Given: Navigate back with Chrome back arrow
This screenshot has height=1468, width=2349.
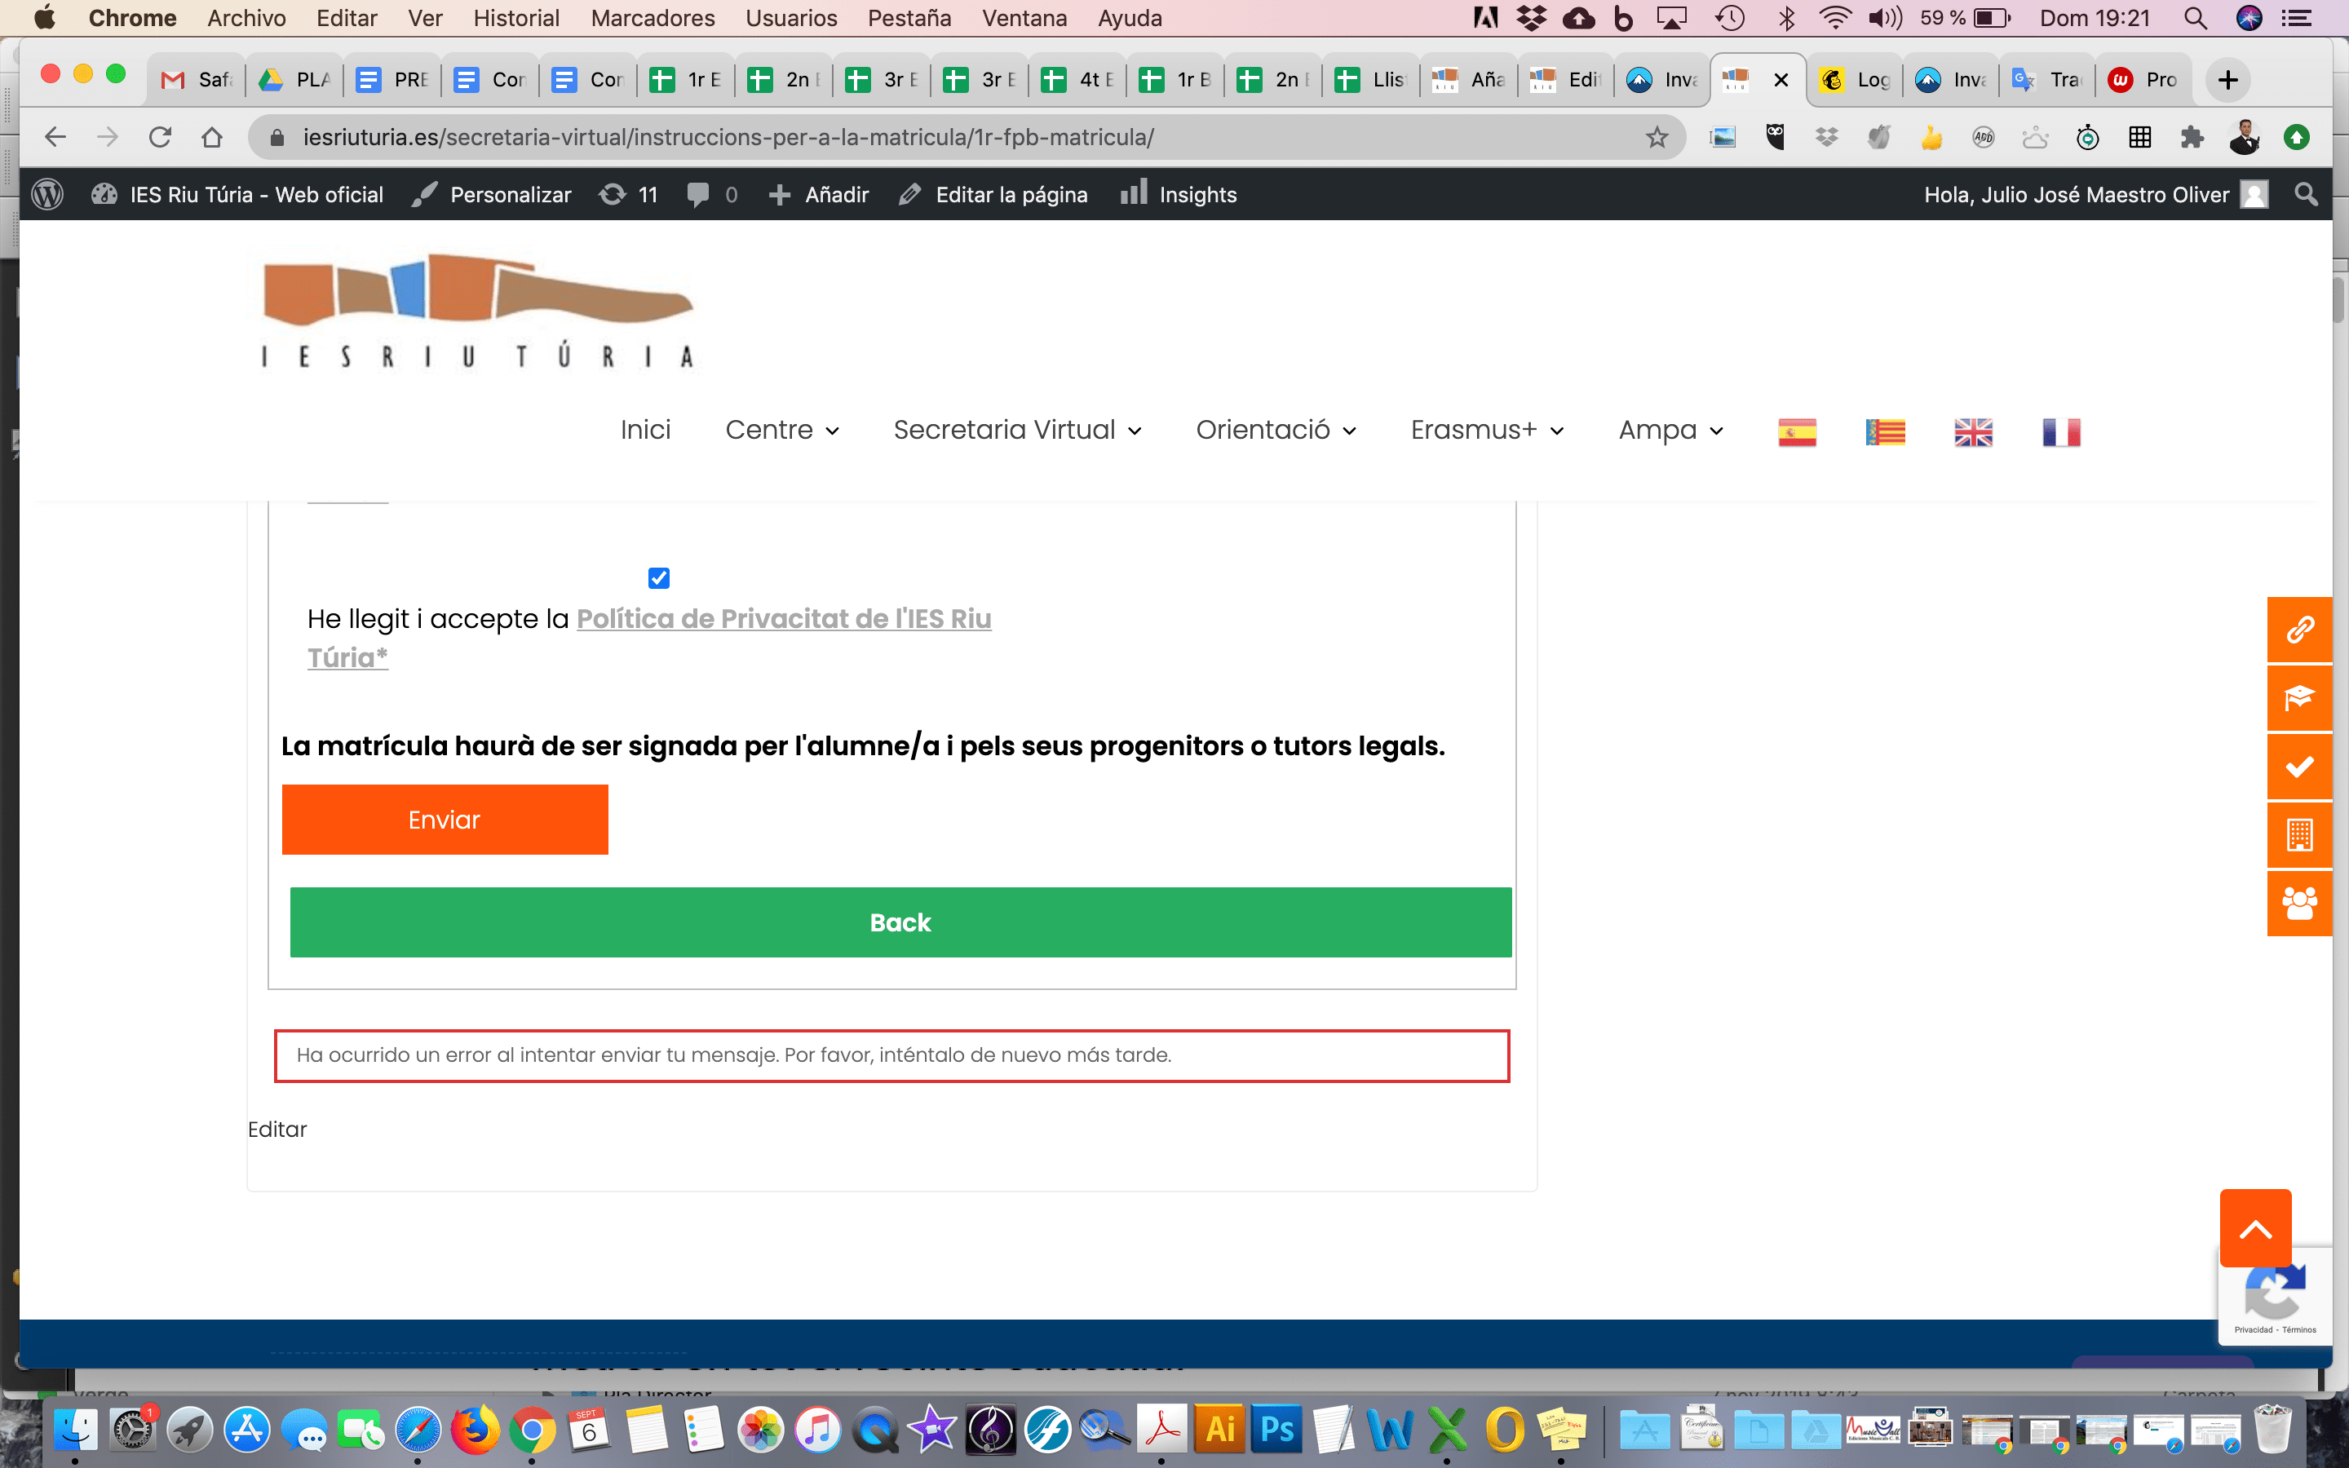Looking at the screenshot, I should (x=55, y=138).
